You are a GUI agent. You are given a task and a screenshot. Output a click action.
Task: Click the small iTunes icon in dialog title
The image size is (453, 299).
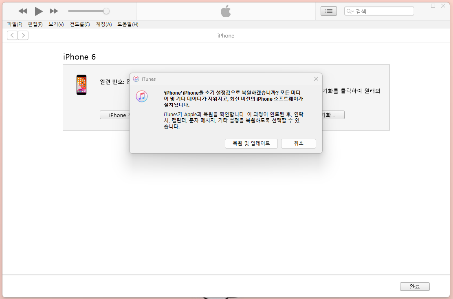click(x=136, y=79)
